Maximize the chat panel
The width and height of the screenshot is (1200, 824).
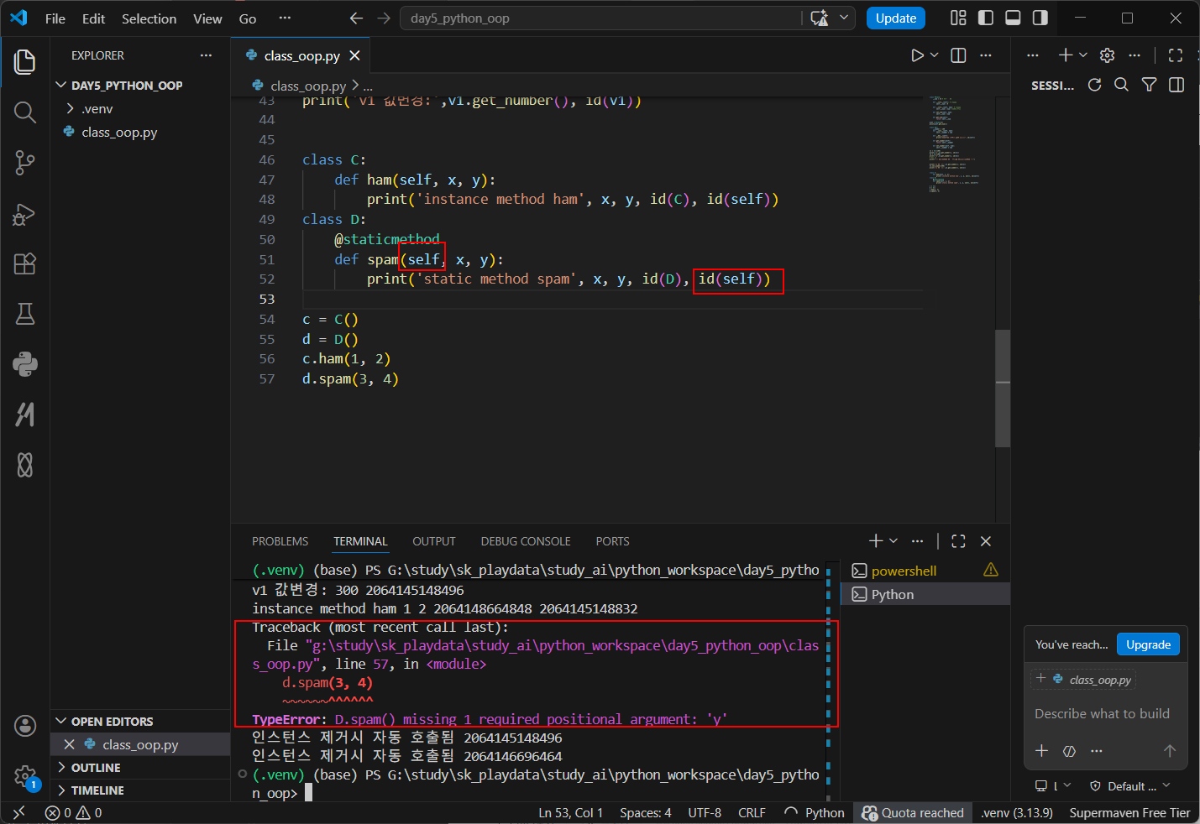tap(1176, 55)
